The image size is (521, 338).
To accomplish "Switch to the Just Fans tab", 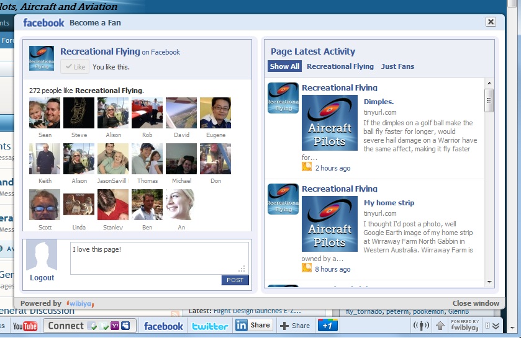I will [397, 66].
